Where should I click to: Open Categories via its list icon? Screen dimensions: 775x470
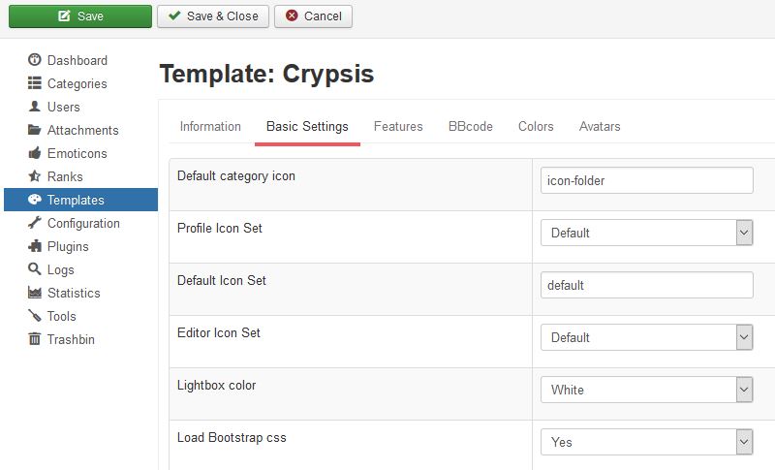coord(35,83)
